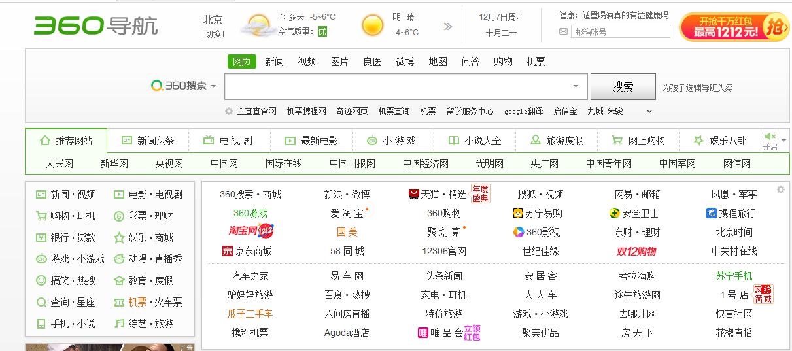Click the gear icon before 企查查官网

coord(229,111)
